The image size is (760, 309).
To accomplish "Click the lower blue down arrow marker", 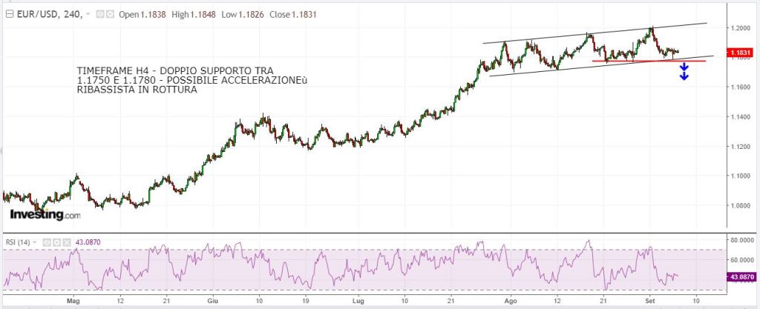I will pyautogui.click(x=684, y=76).
